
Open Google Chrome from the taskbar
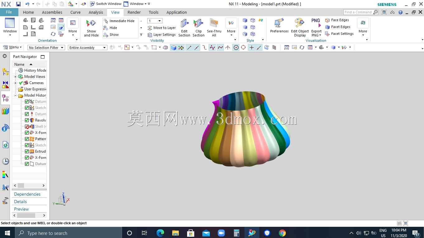click(x=282, y=233)
